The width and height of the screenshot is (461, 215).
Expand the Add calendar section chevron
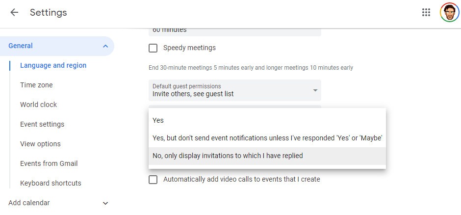(105, 203)
